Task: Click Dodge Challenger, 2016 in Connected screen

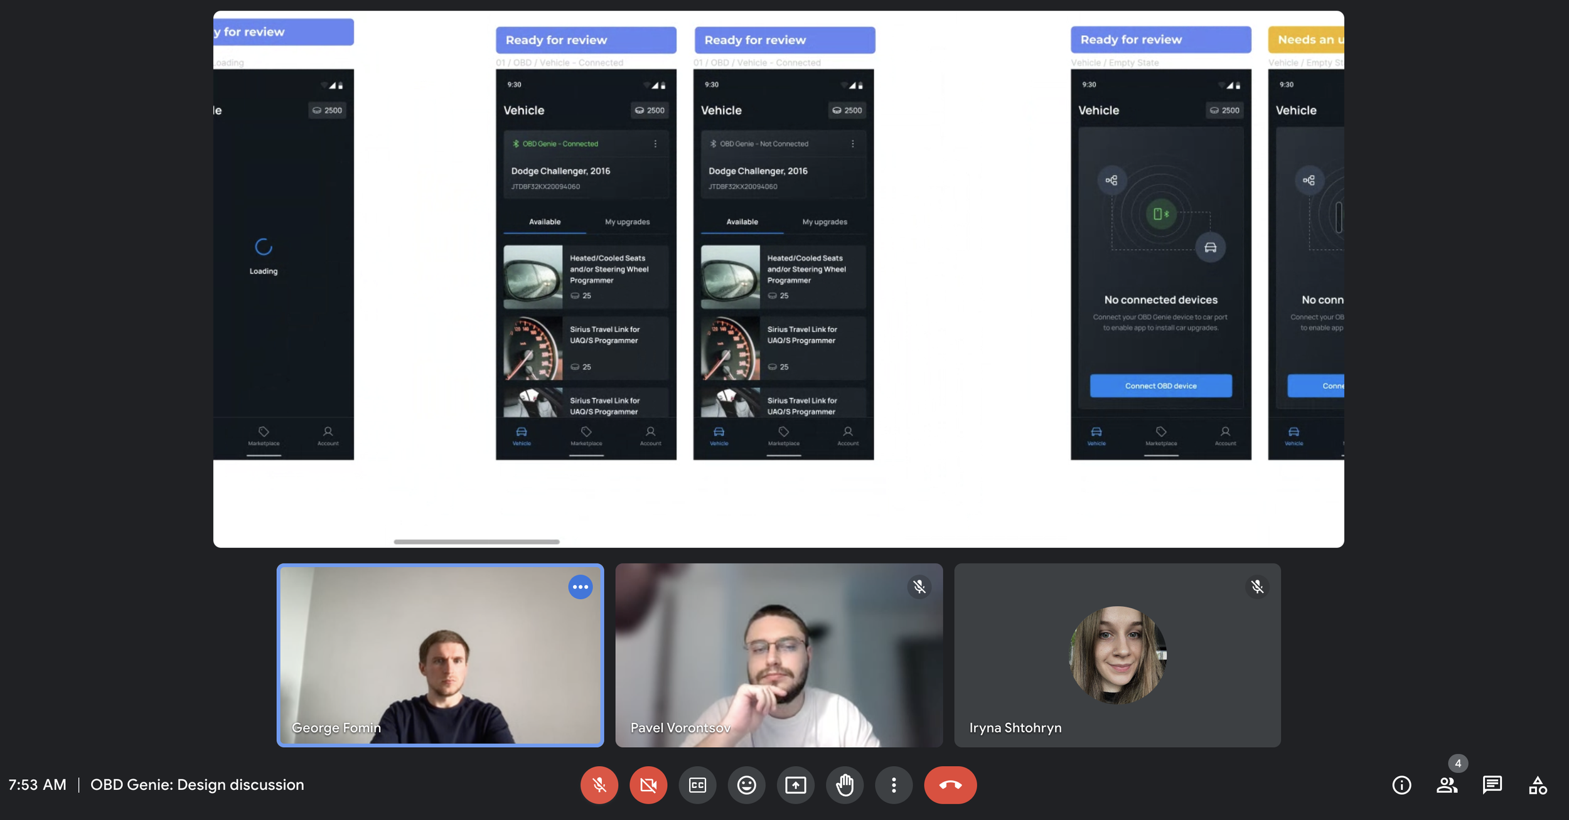Action: click(x=560, y=171)
